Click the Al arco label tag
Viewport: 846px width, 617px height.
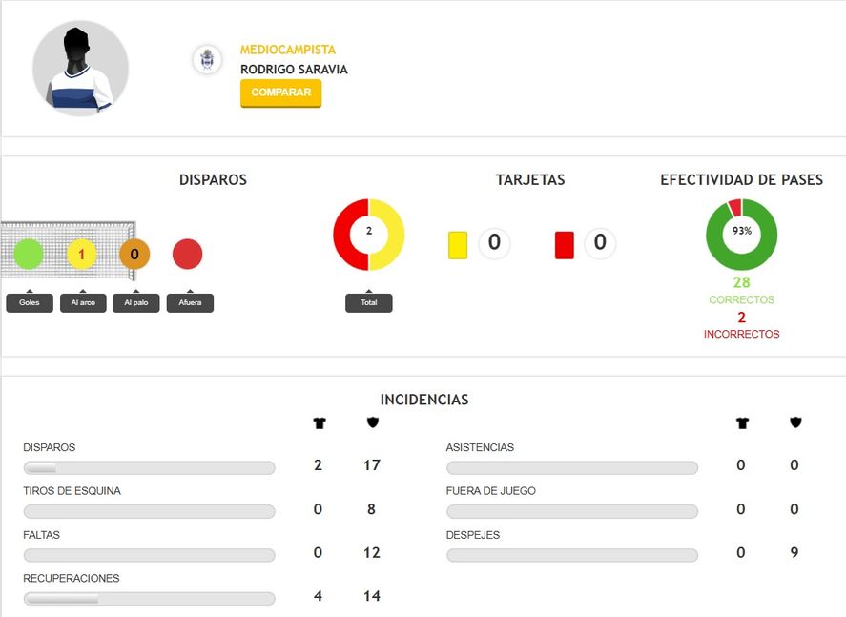click(x=83, y=302)
